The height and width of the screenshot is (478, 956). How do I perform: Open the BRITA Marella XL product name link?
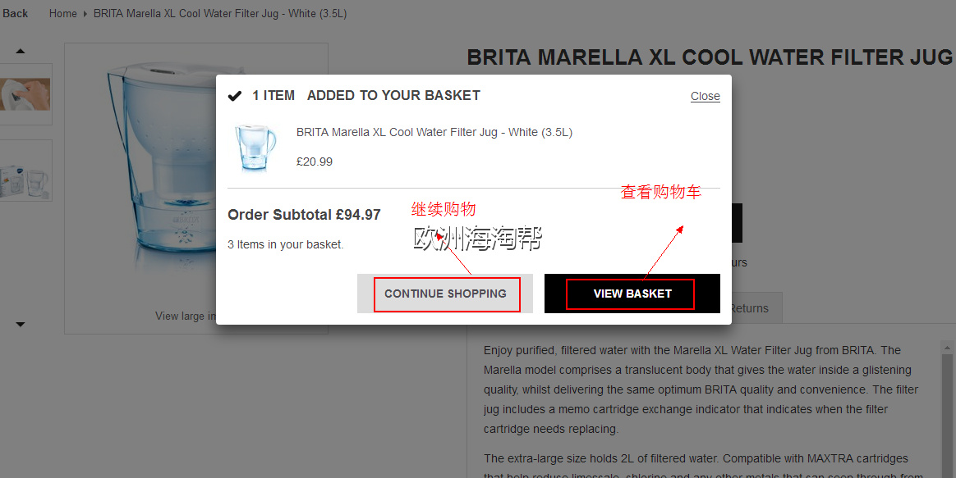point(434,132)
